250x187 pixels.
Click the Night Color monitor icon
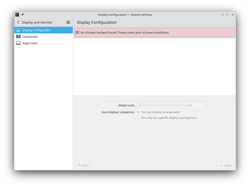click(x=18, y=43)
